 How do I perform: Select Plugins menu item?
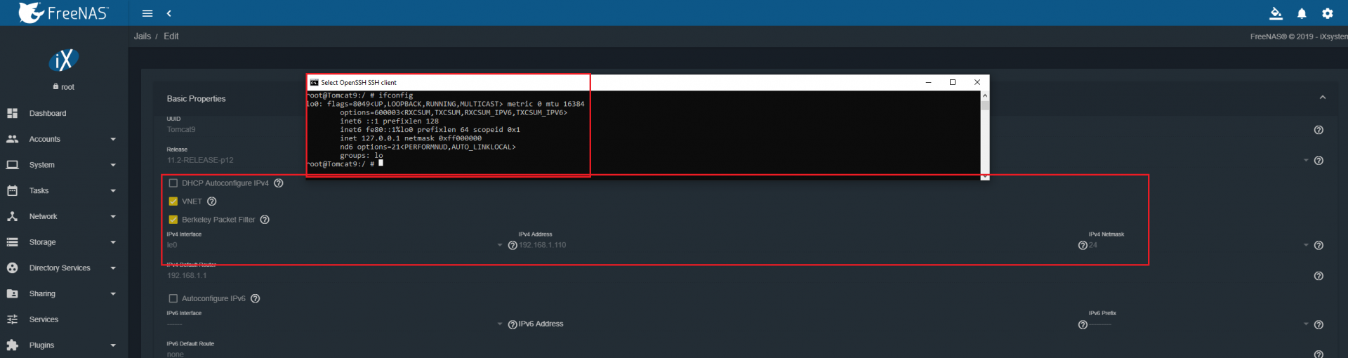pyautogui.click(x=64, y=345)
